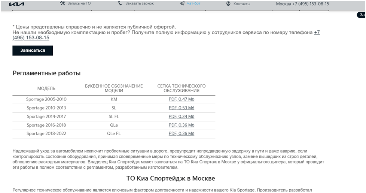Image resolution: width=366 pixels, height=193 pixels.
Task: Select the Sportage 2014-2017 cell
Action: coord(46,117)
